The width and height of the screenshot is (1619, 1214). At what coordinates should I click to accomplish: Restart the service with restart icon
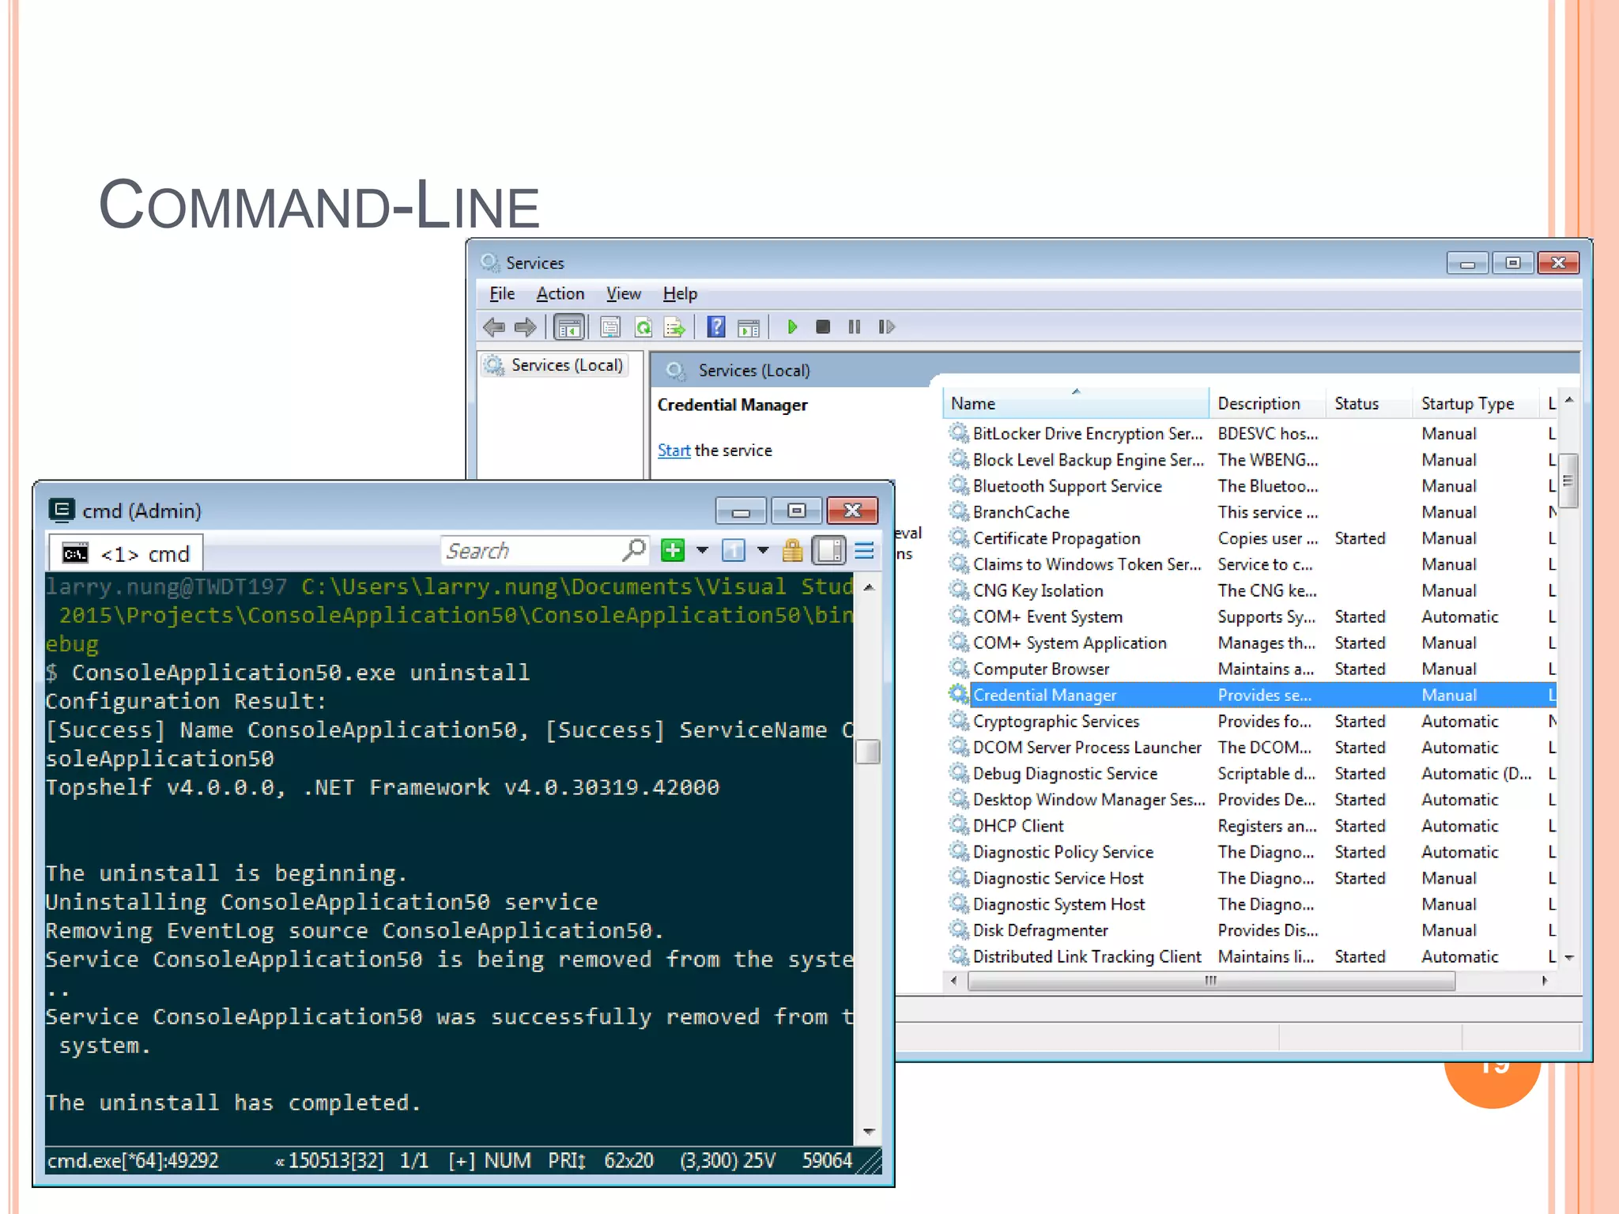(886, 326)
